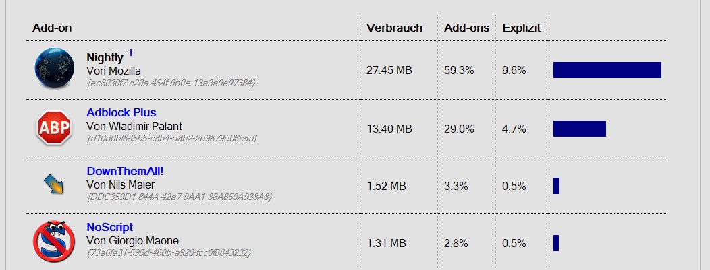
Task: Click the Add-ons percentage column header
Action: [x=466, y=28]
